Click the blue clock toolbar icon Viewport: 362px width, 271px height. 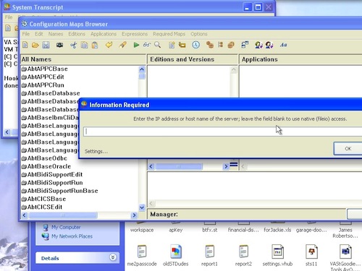[x=195, y=45]
